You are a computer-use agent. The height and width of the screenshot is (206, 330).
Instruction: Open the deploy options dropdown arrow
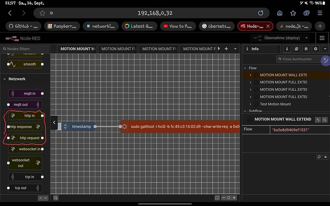[x=307, y=38]
